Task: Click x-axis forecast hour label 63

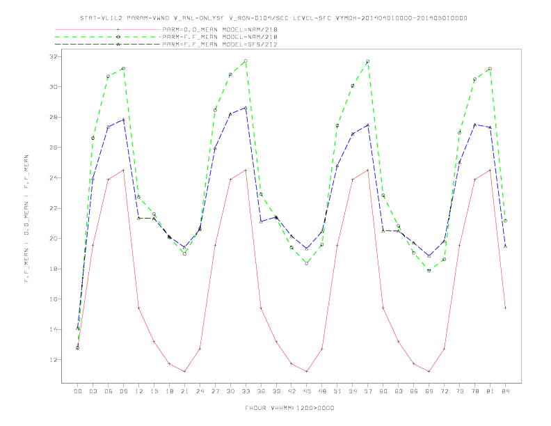Action: coord(399,391)
